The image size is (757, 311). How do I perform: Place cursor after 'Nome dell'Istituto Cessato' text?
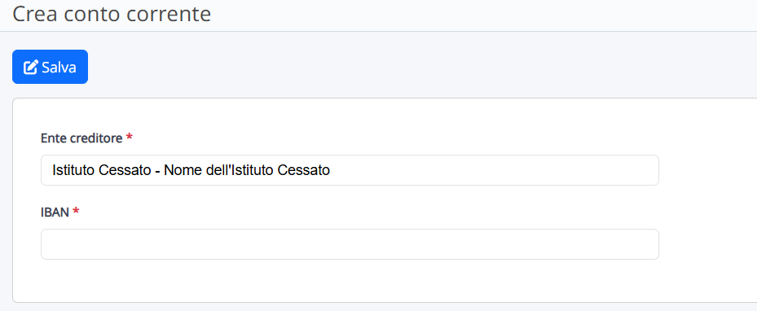click(331, 170)
